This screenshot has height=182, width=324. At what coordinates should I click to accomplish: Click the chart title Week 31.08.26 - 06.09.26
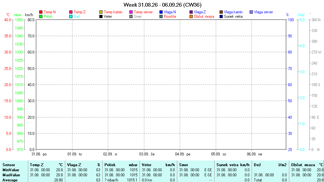162,4
